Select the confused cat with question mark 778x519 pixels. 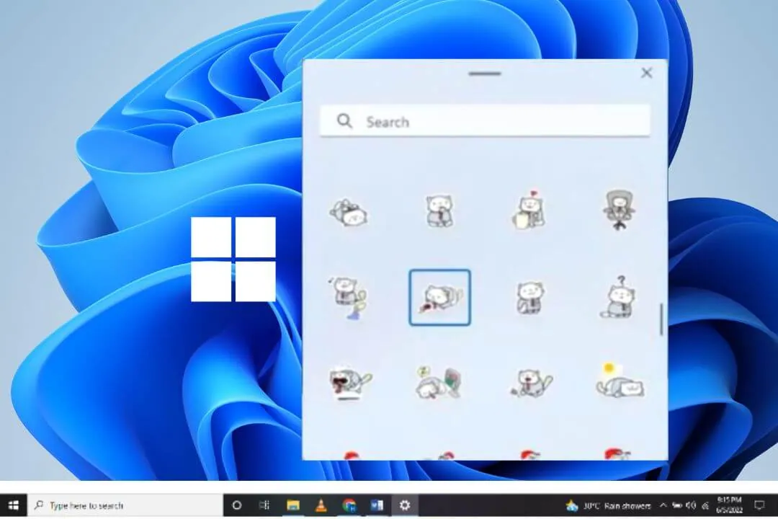coord(619,297)
